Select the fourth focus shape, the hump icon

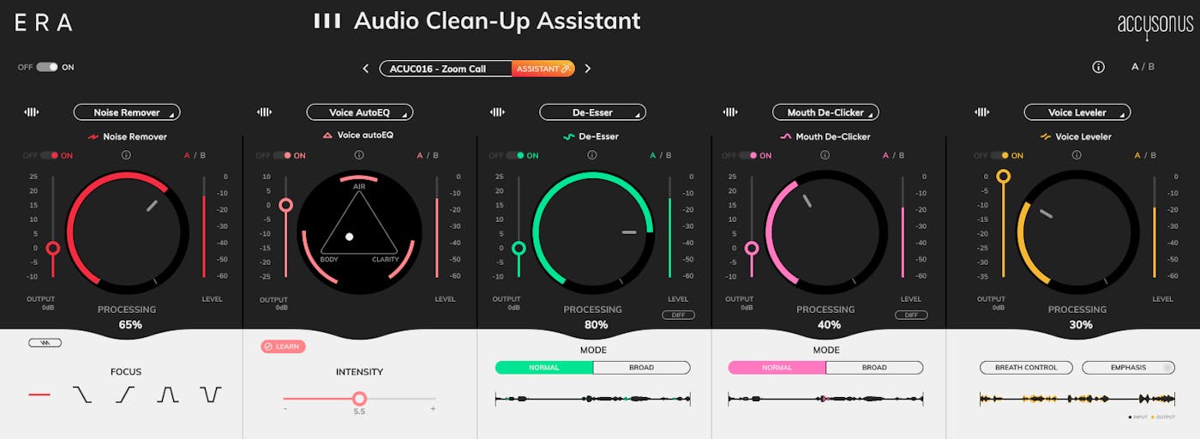168,394
